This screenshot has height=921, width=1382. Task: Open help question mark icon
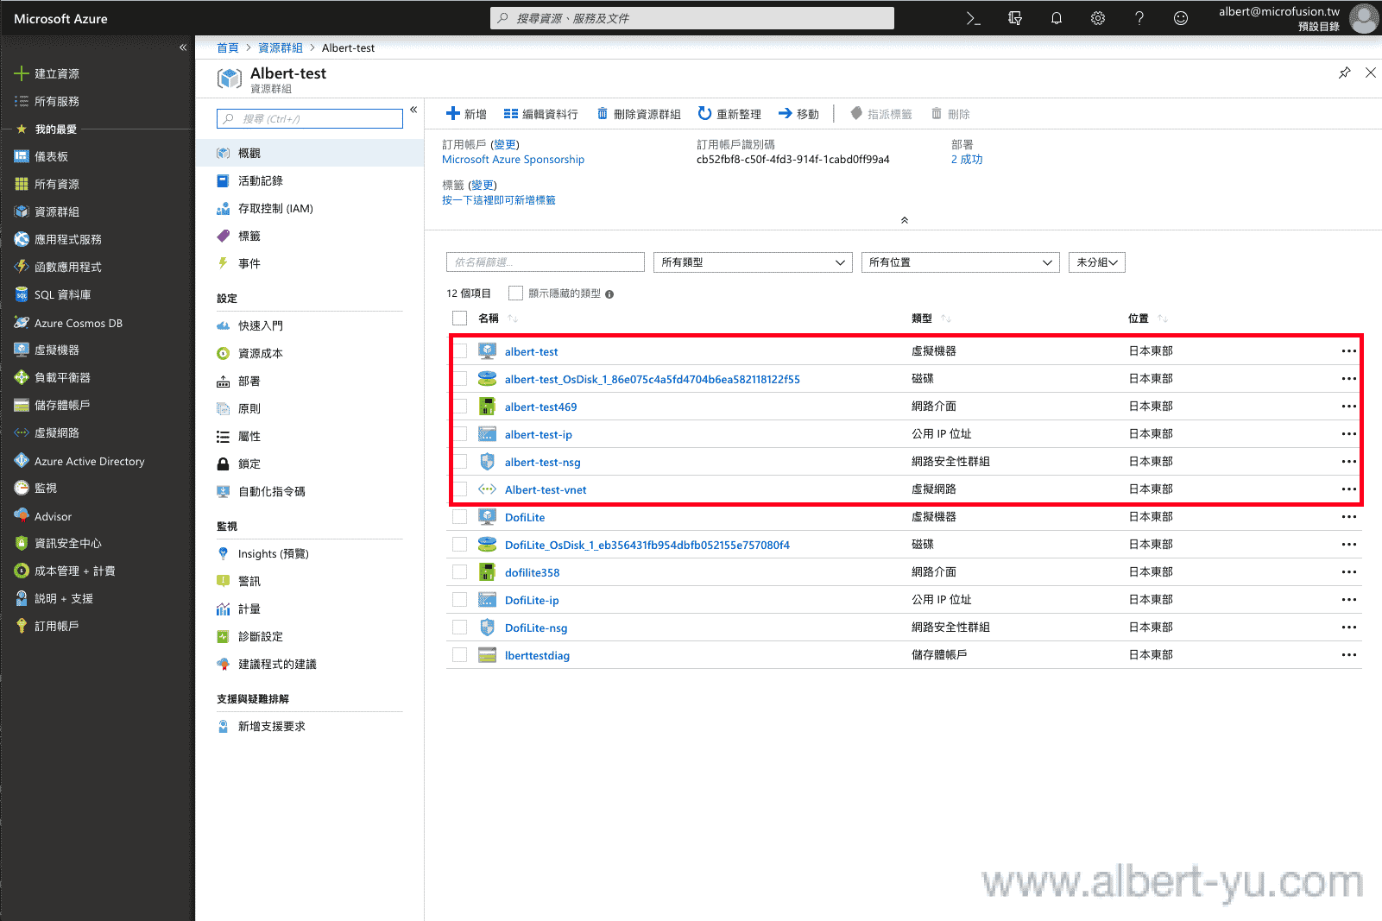point(1139,18)
